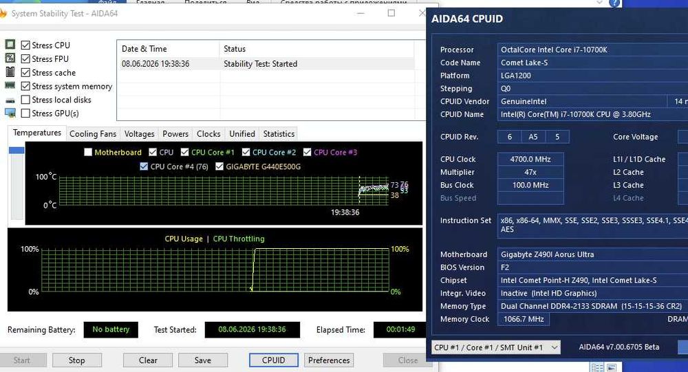Click the blue help question icon
Image resolution: width=688 pixels, height=372 pixels.
(x=614, y=3)
